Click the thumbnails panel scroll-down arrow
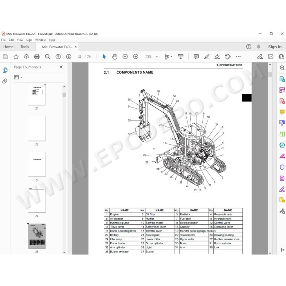Screen dimensions: 286x286 pos(64,252)
